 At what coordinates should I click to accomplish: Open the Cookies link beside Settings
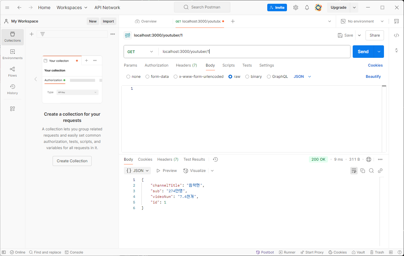375,65
